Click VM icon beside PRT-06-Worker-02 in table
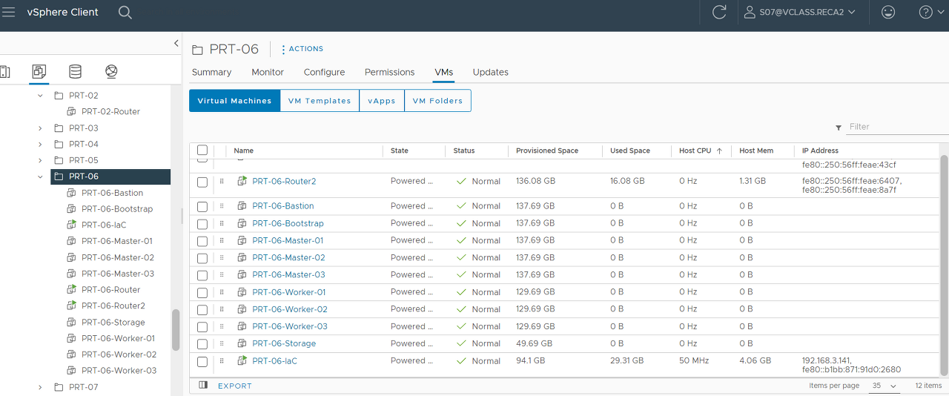 click(242, 309)
